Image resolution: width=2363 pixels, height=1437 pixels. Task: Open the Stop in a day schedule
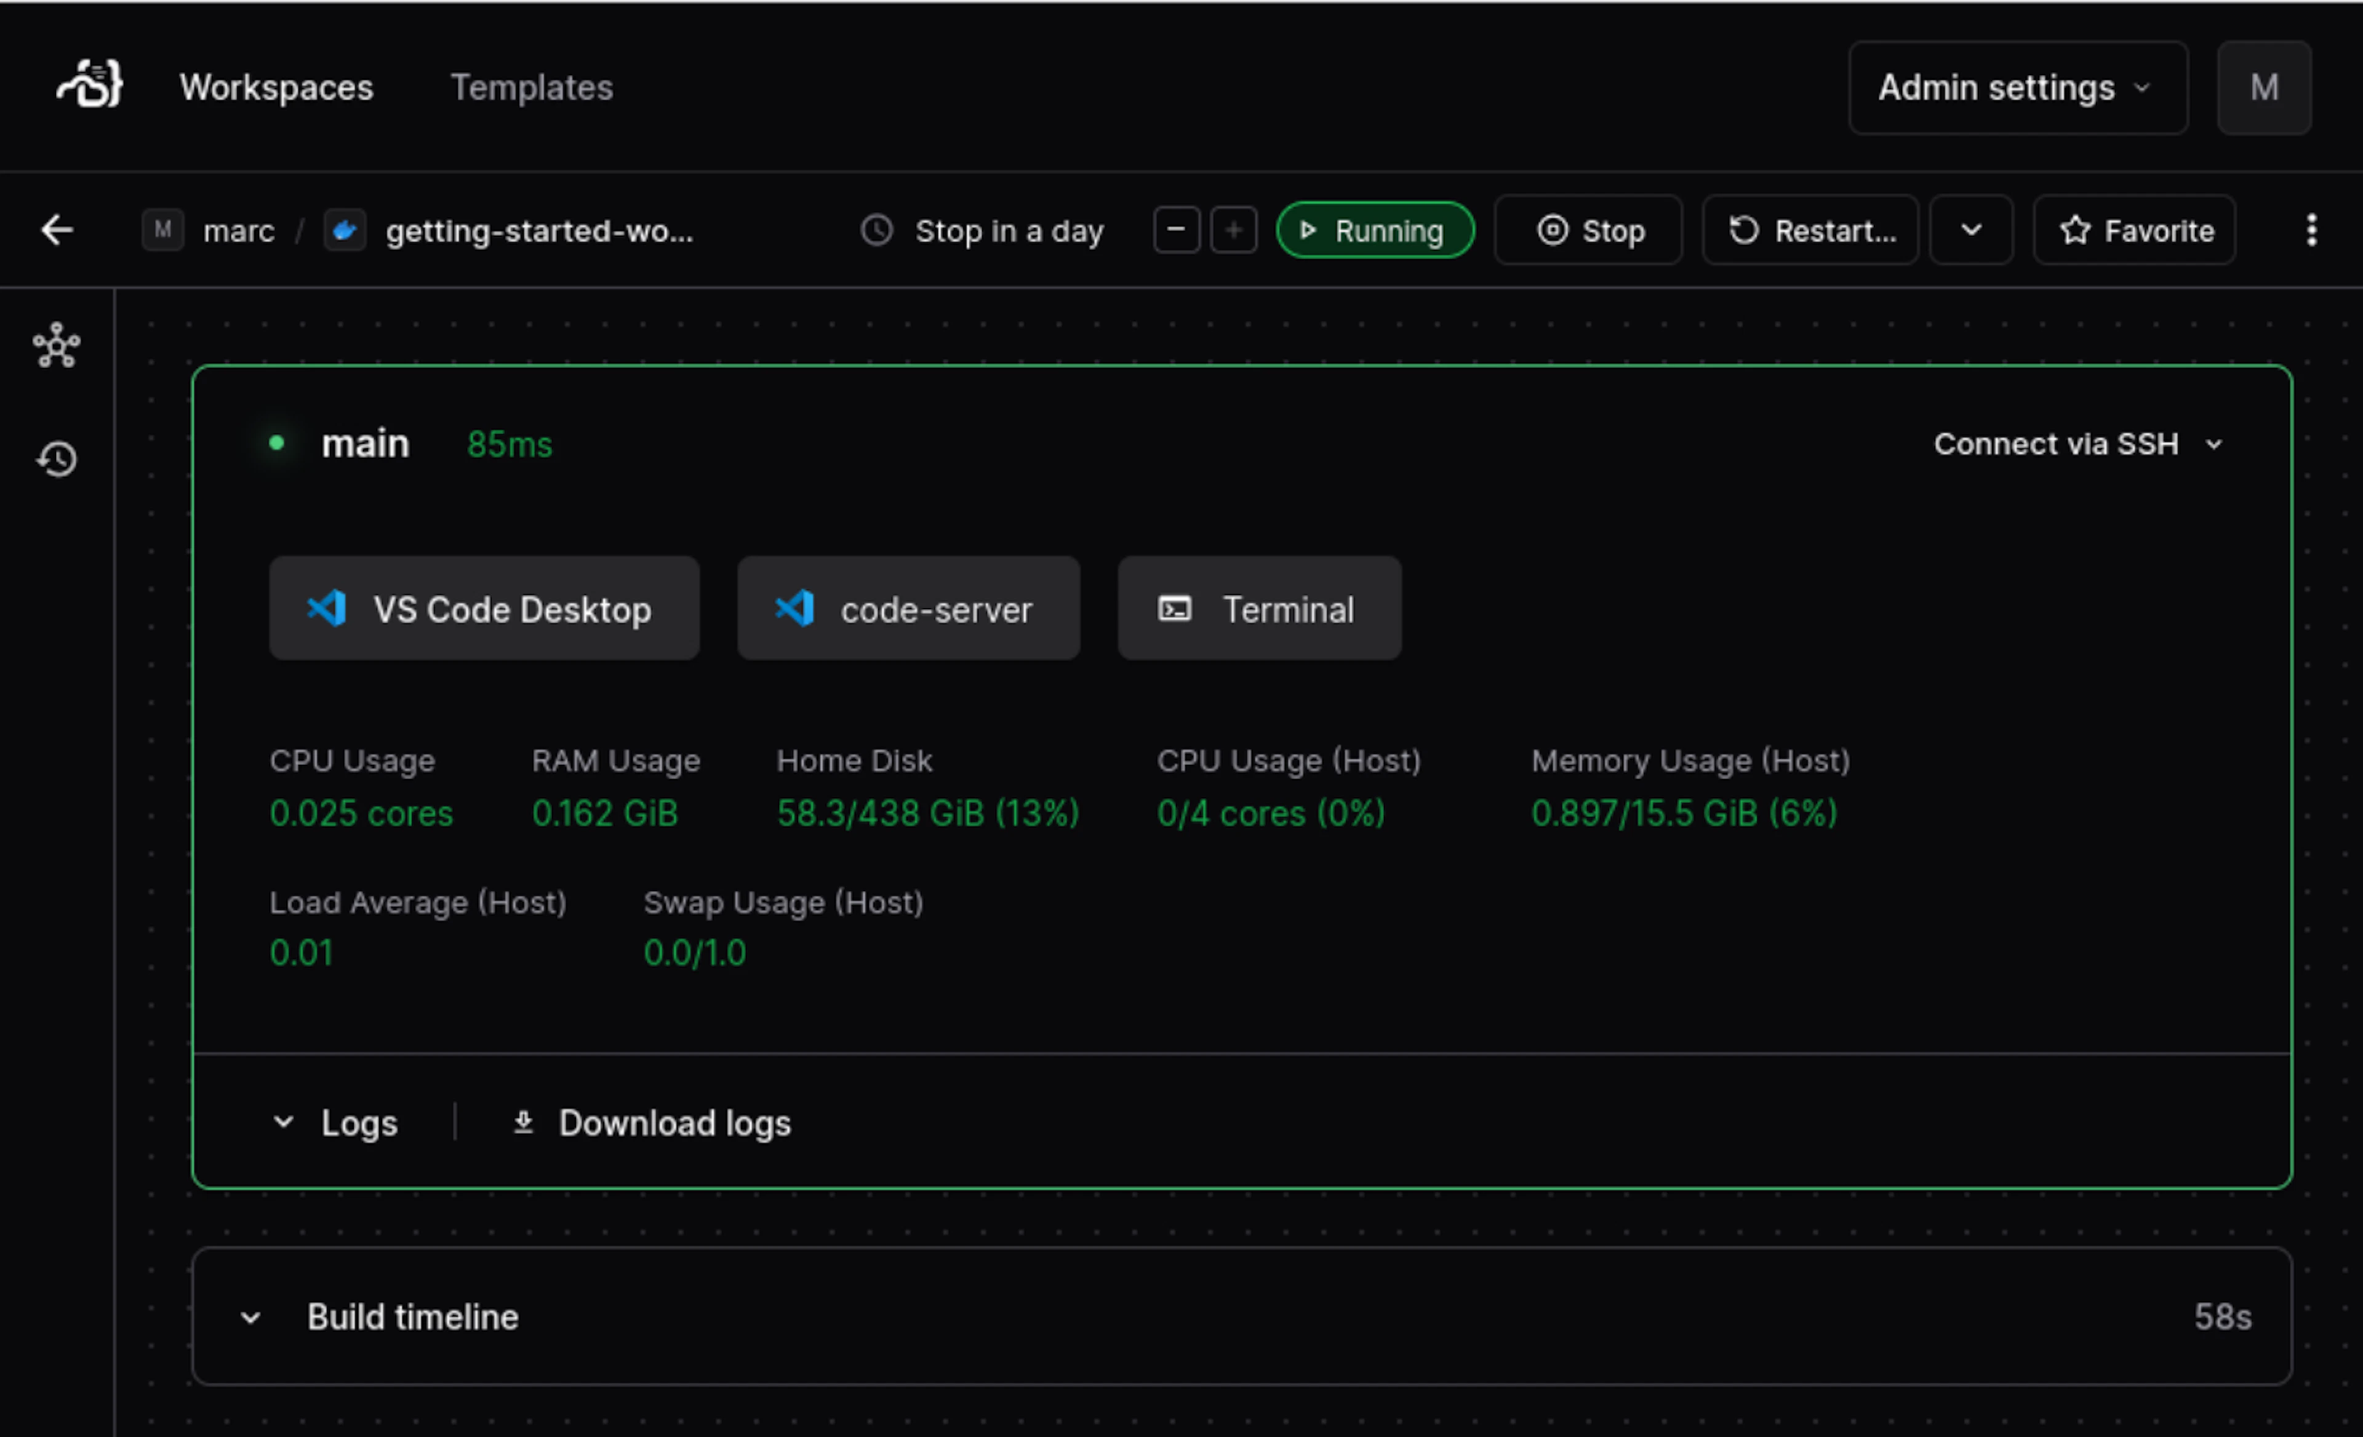(1009, 231)
